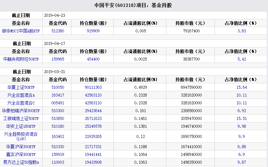Open holding quantity 919909 link
268x167 pixels.
click(93, 31)
